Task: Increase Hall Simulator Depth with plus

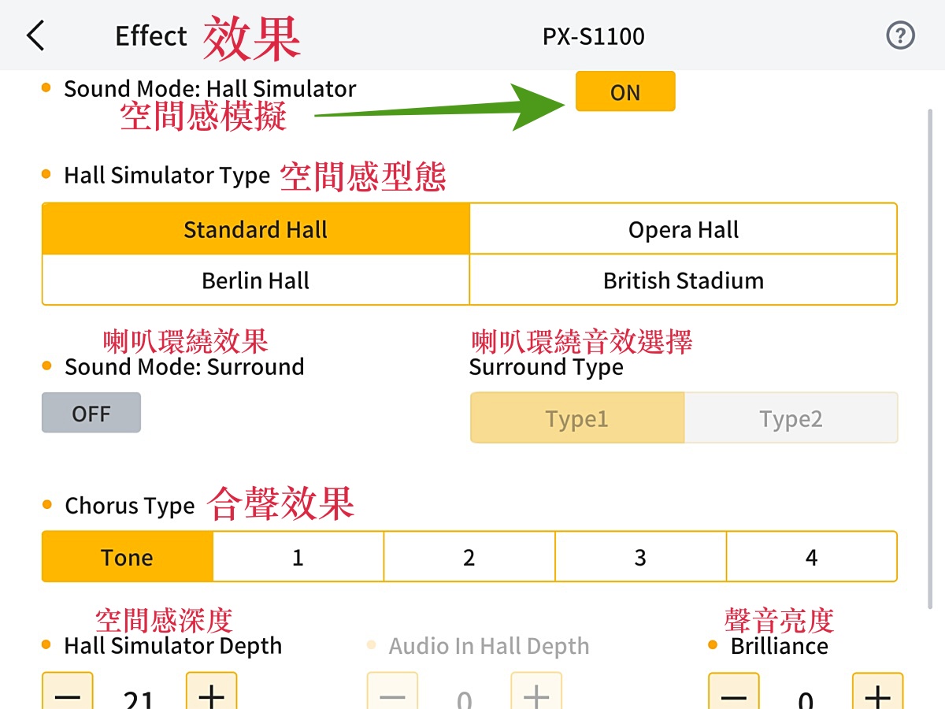Action: (211, 693)
